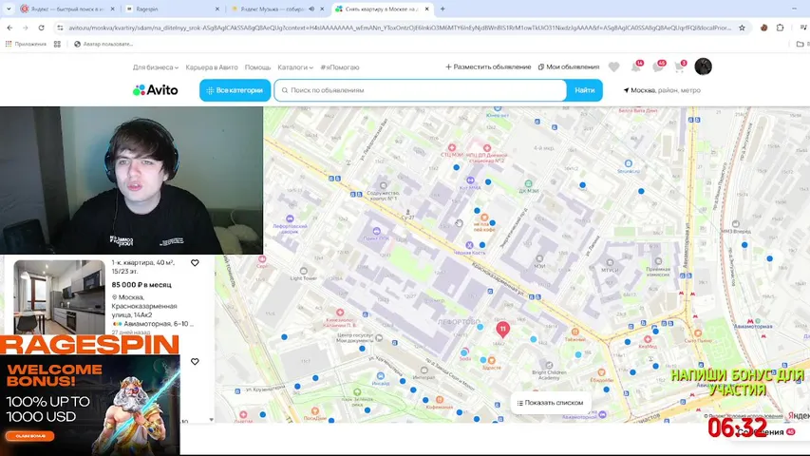Click the Сообщения chat widget

(764, 432)
